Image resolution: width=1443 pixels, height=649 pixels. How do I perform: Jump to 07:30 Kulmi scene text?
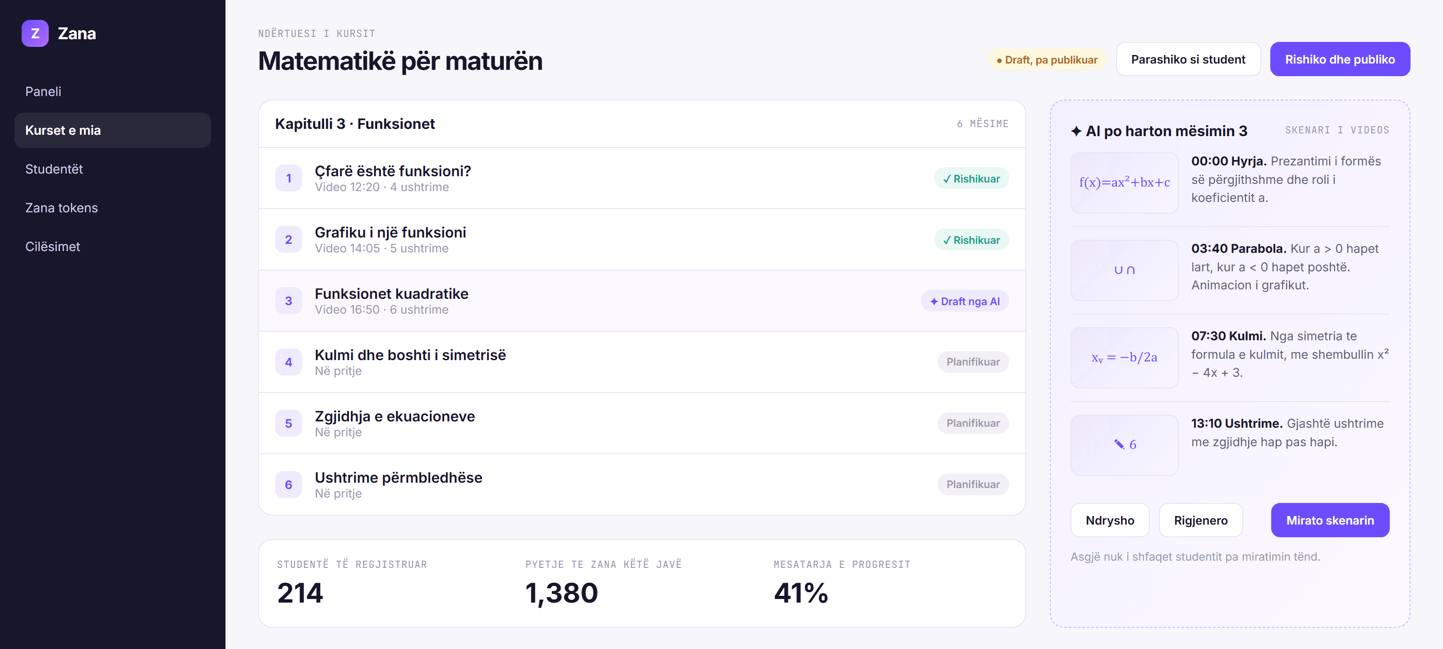(x=1290, y=354)
